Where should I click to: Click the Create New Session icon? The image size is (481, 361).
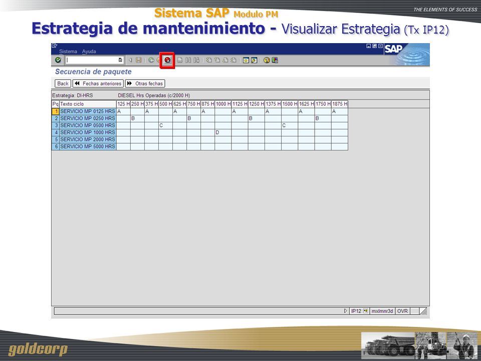pyautogui.click(x=246, y=60)
